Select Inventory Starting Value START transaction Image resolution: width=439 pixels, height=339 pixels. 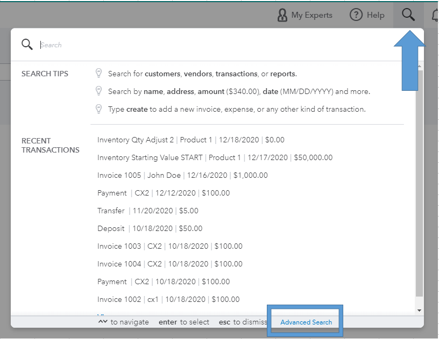pyautogui.click(x=215, y=157)
